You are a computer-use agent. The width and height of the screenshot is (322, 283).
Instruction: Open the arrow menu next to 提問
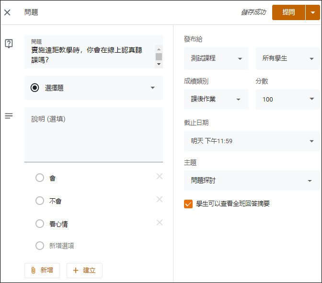click(313, 12)
